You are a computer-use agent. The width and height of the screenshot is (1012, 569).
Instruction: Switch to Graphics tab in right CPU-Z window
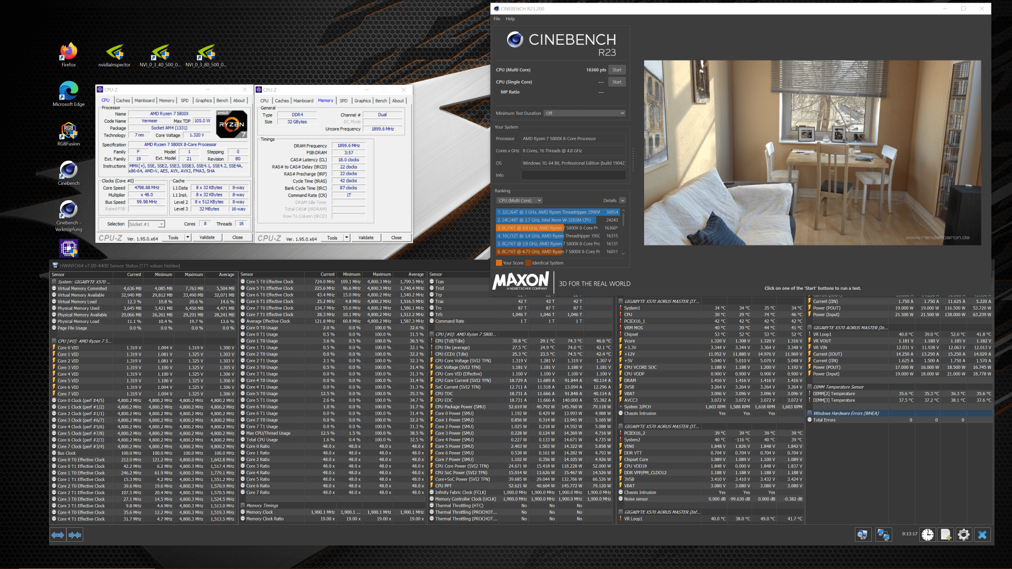(x=362, y=101)
